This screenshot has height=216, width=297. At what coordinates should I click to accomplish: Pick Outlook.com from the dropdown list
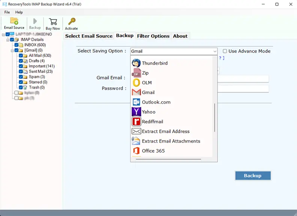tap(156, 102)
